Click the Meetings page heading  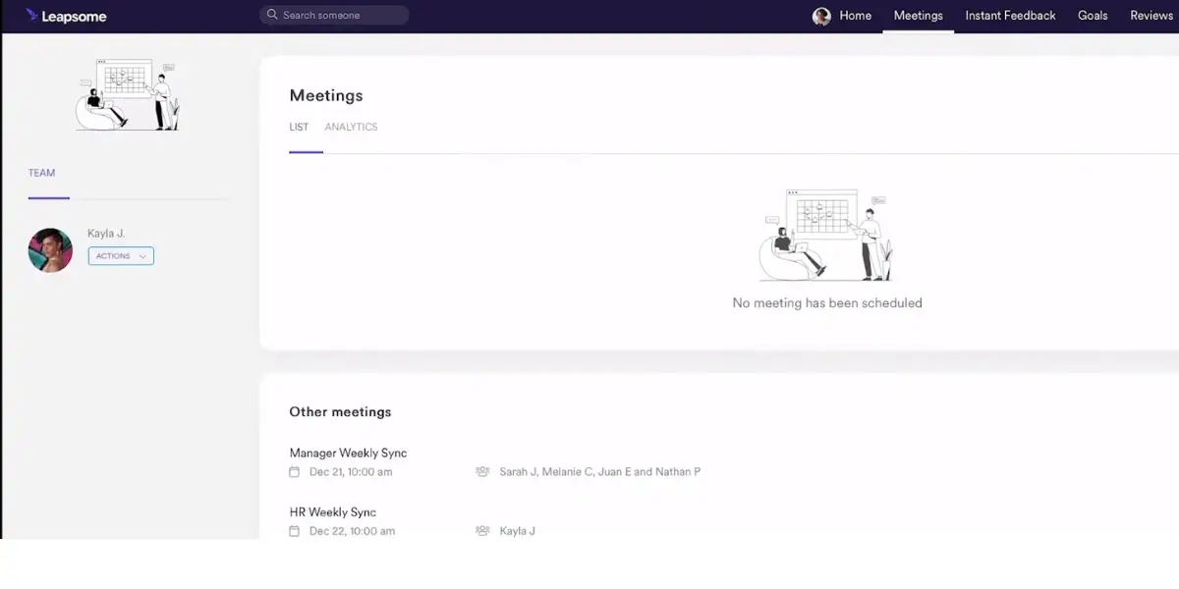pos(326,95)
